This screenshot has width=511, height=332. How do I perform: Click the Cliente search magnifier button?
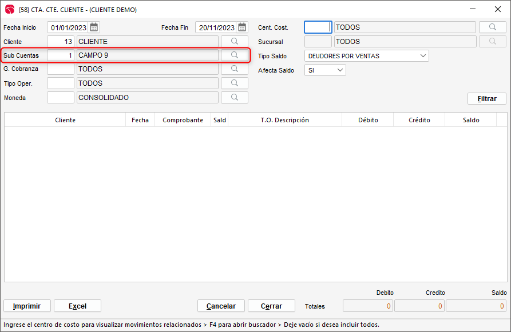click(234, 42)
